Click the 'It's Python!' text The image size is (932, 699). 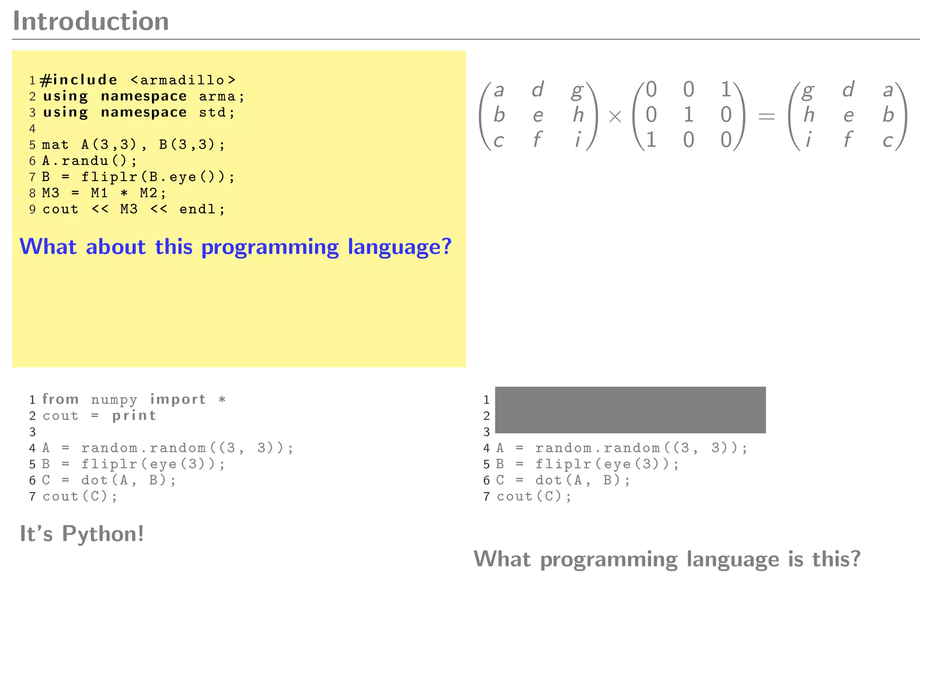click(82, 534)
